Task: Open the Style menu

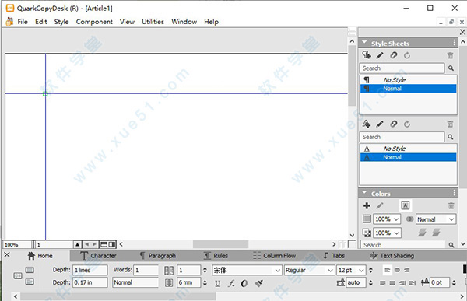Action: (61, 22)
